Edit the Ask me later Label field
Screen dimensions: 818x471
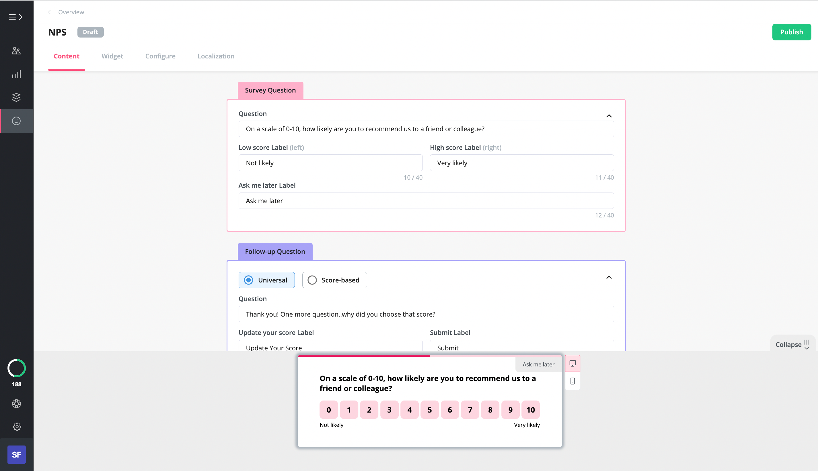[426, 201]
